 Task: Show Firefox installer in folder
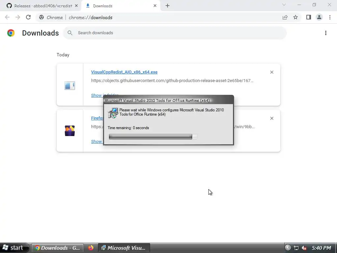tap(97, 142)
